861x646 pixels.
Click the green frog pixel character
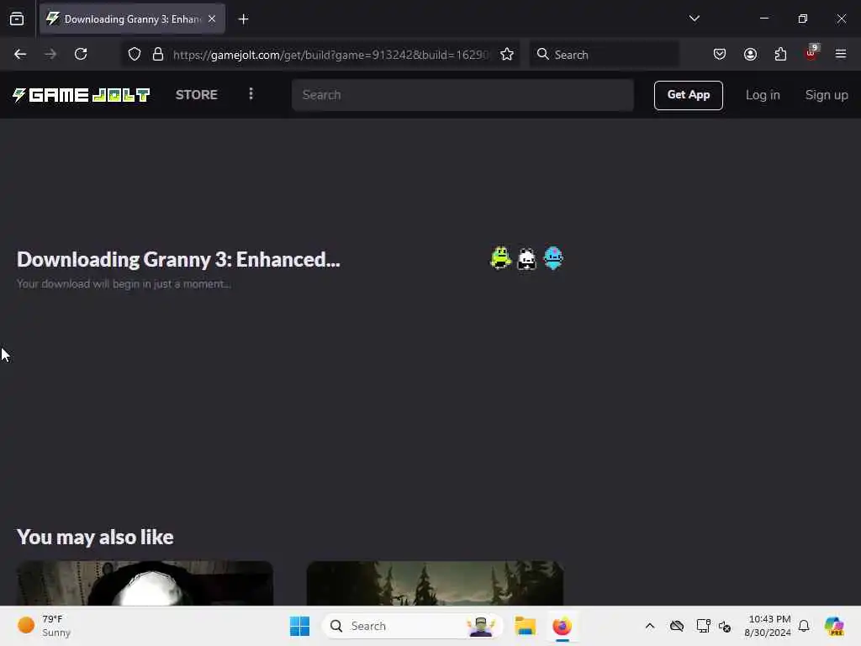(500, 258)
